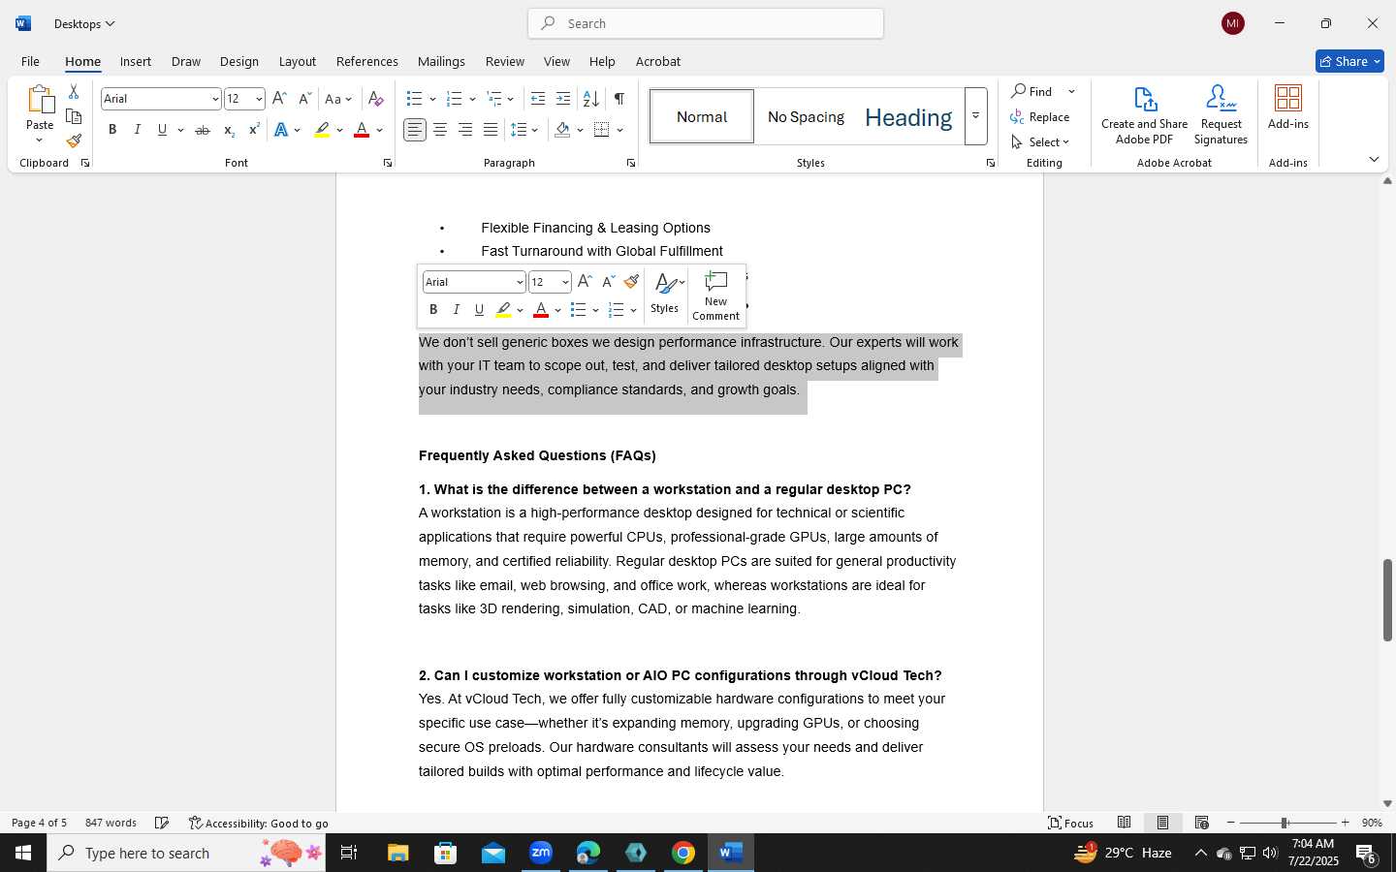Viewport: 1396px width, 872px height.
Task: Apply yellow text highlight color in ribbon
Action: coord(322,130)
